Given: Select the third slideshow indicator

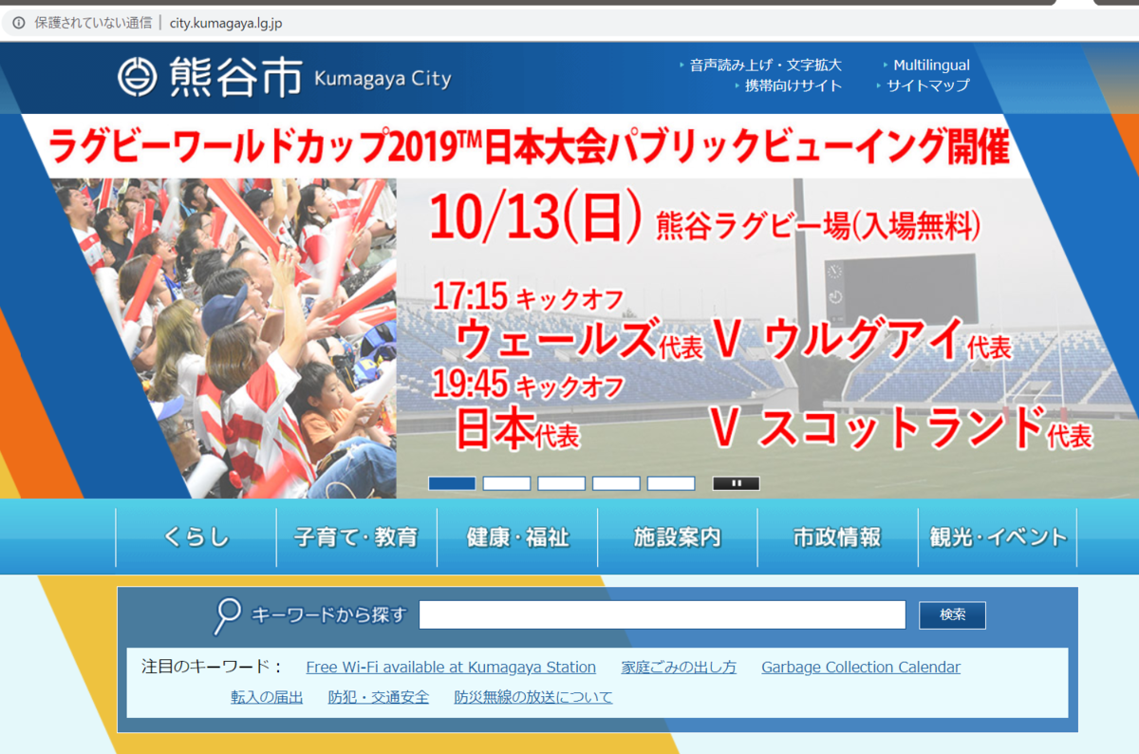Looking at the screenshot, I should coord(561,483).
